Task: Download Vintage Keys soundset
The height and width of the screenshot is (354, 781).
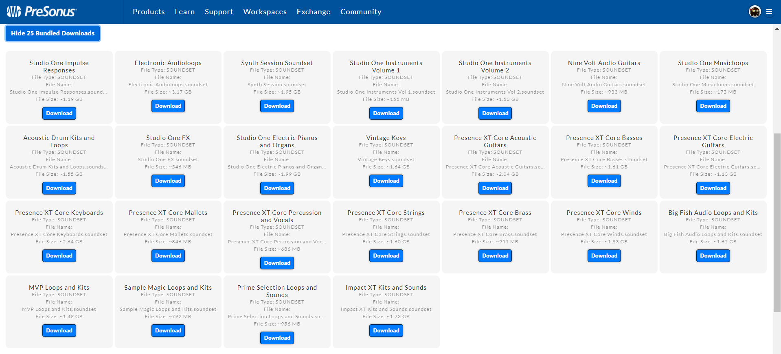Action: 386,181
